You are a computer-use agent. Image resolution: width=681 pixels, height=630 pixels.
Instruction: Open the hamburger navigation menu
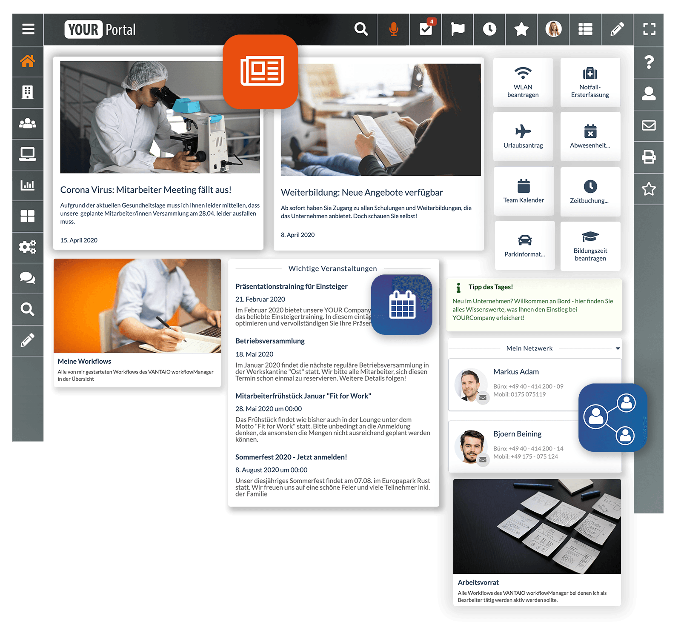28,29
